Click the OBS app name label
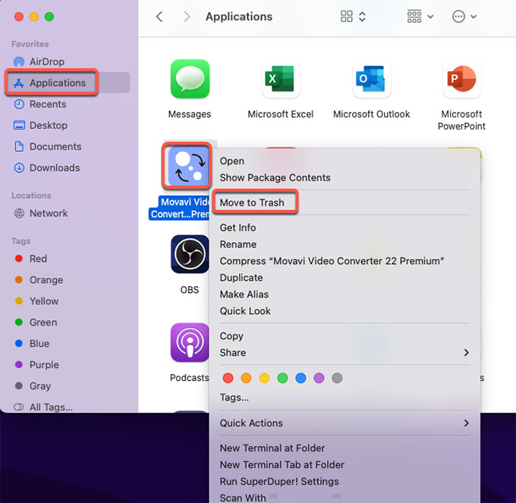The height and width of the screenshot is (503, 516). click(190, 290)
